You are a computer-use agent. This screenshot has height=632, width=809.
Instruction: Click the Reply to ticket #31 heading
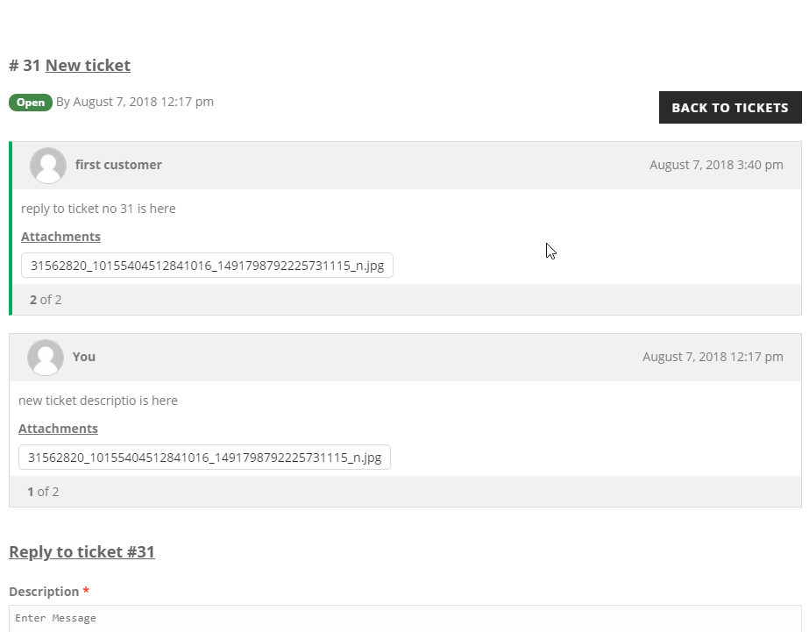point(82,551)
